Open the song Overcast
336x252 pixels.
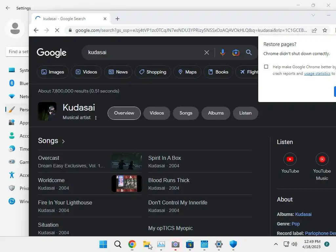coord(49,158)
